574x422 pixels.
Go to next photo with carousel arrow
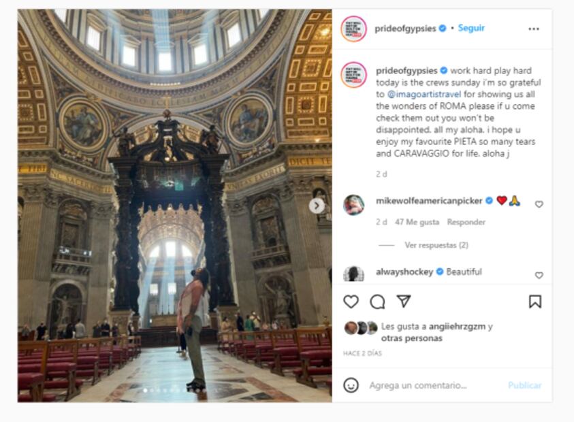317,206
